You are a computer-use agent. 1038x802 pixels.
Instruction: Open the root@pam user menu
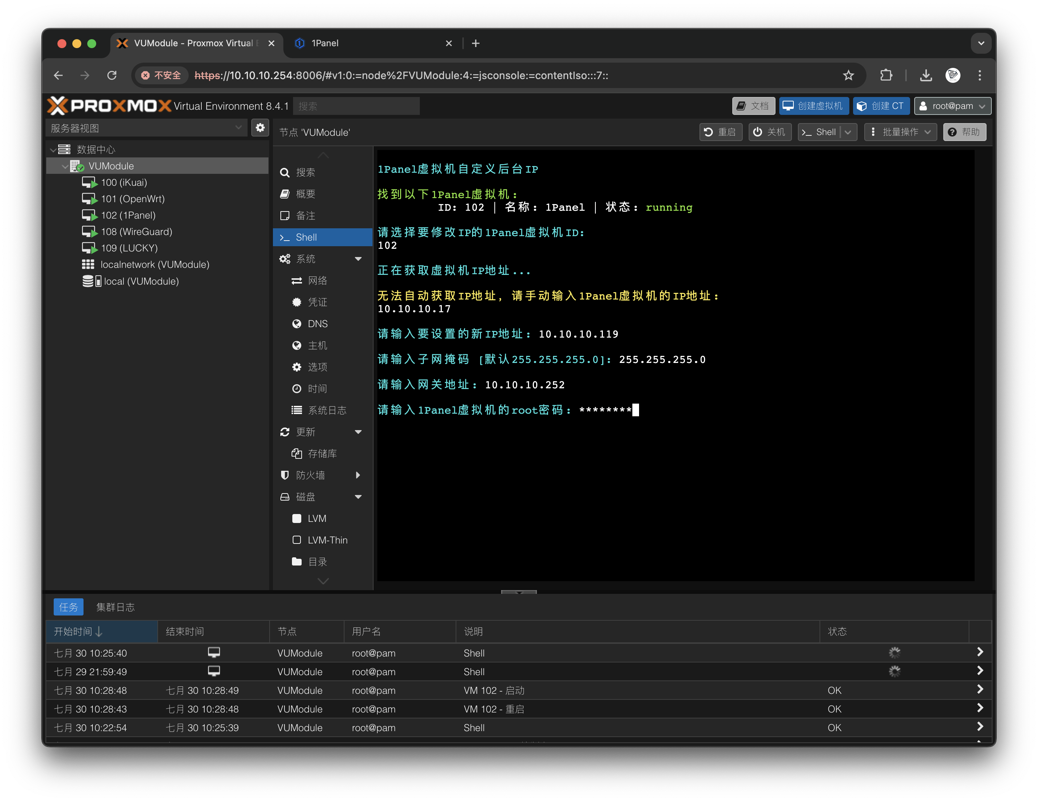pos(953,106)
